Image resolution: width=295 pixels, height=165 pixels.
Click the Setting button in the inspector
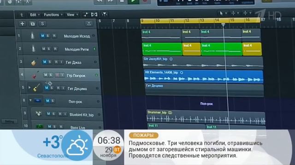(9, 121)
